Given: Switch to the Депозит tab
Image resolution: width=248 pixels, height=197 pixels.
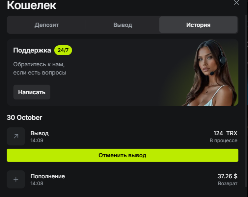Looking at the screenshot, I should click(x=47, y=25).
